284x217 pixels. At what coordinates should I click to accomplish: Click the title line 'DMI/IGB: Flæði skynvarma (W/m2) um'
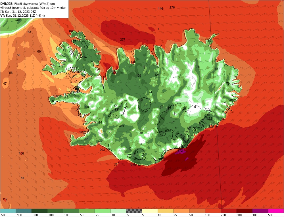pyautogui.click(x=28, y=4)
